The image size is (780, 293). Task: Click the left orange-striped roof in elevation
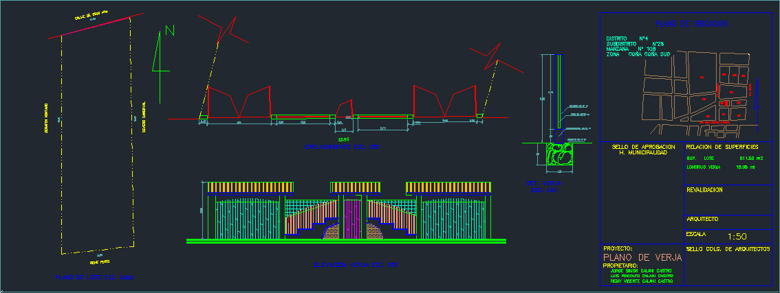[250, 187]
